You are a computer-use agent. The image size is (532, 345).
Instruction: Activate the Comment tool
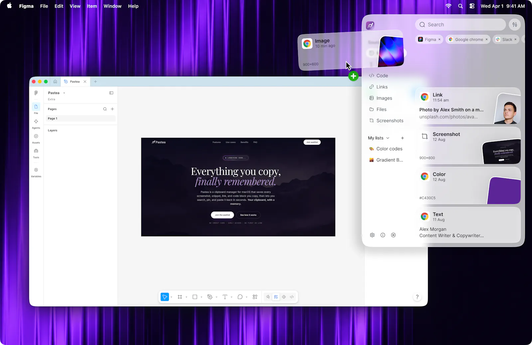click(240, 297)
